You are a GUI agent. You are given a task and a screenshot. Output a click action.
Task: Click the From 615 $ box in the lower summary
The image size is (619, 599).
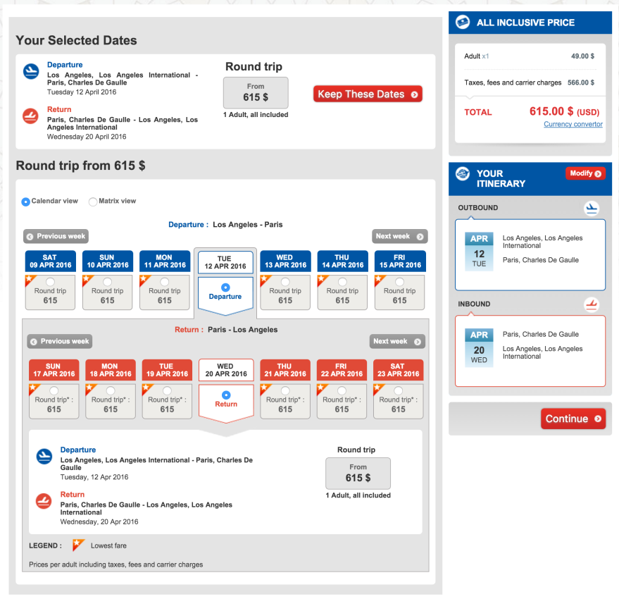[358, 474]
